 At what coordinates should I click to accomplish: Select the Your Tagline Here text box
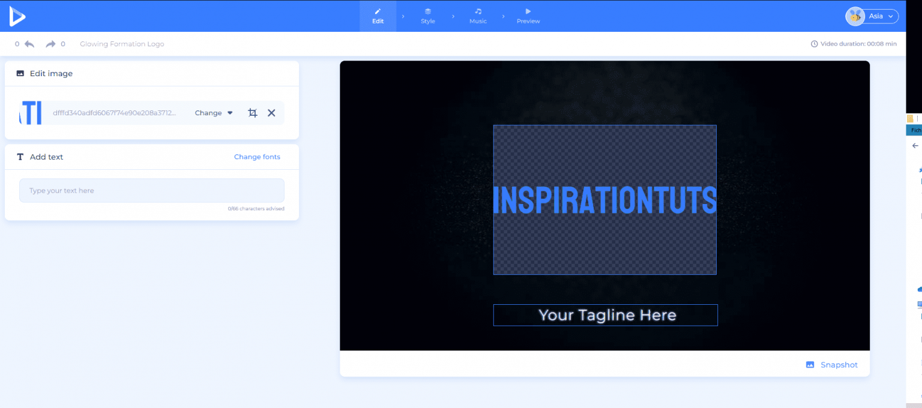coord(605,315)
